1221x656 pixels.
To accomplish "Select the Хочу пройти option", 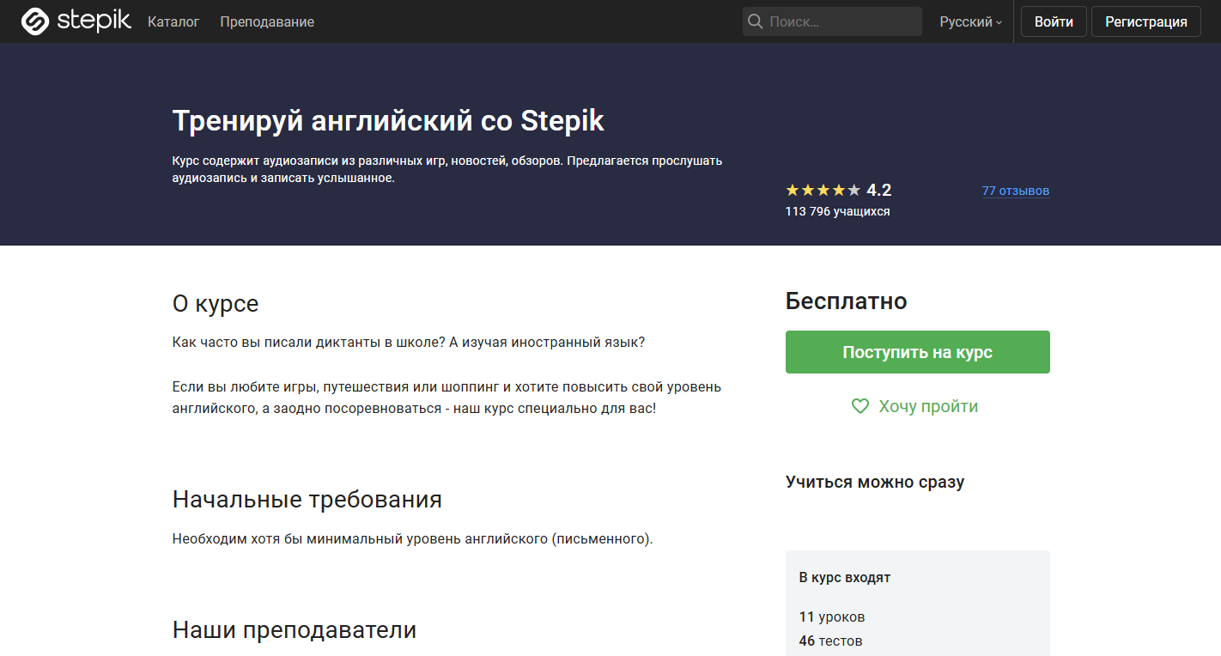I will (929, 406).
